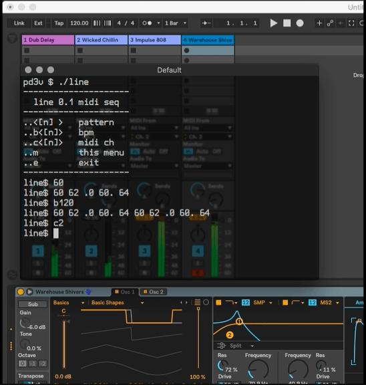The image size is (366, 385).
Task: Click first clip stop square in Wicked Chillin
Action: coord(80,50)
